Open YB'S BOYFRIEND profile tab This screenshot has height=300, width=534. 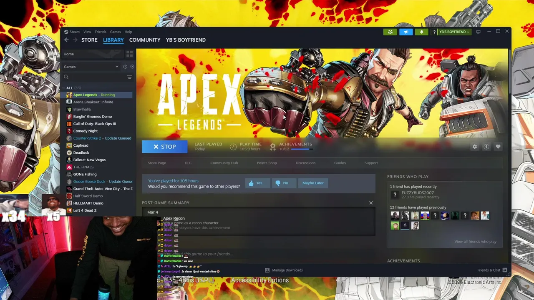186,40
